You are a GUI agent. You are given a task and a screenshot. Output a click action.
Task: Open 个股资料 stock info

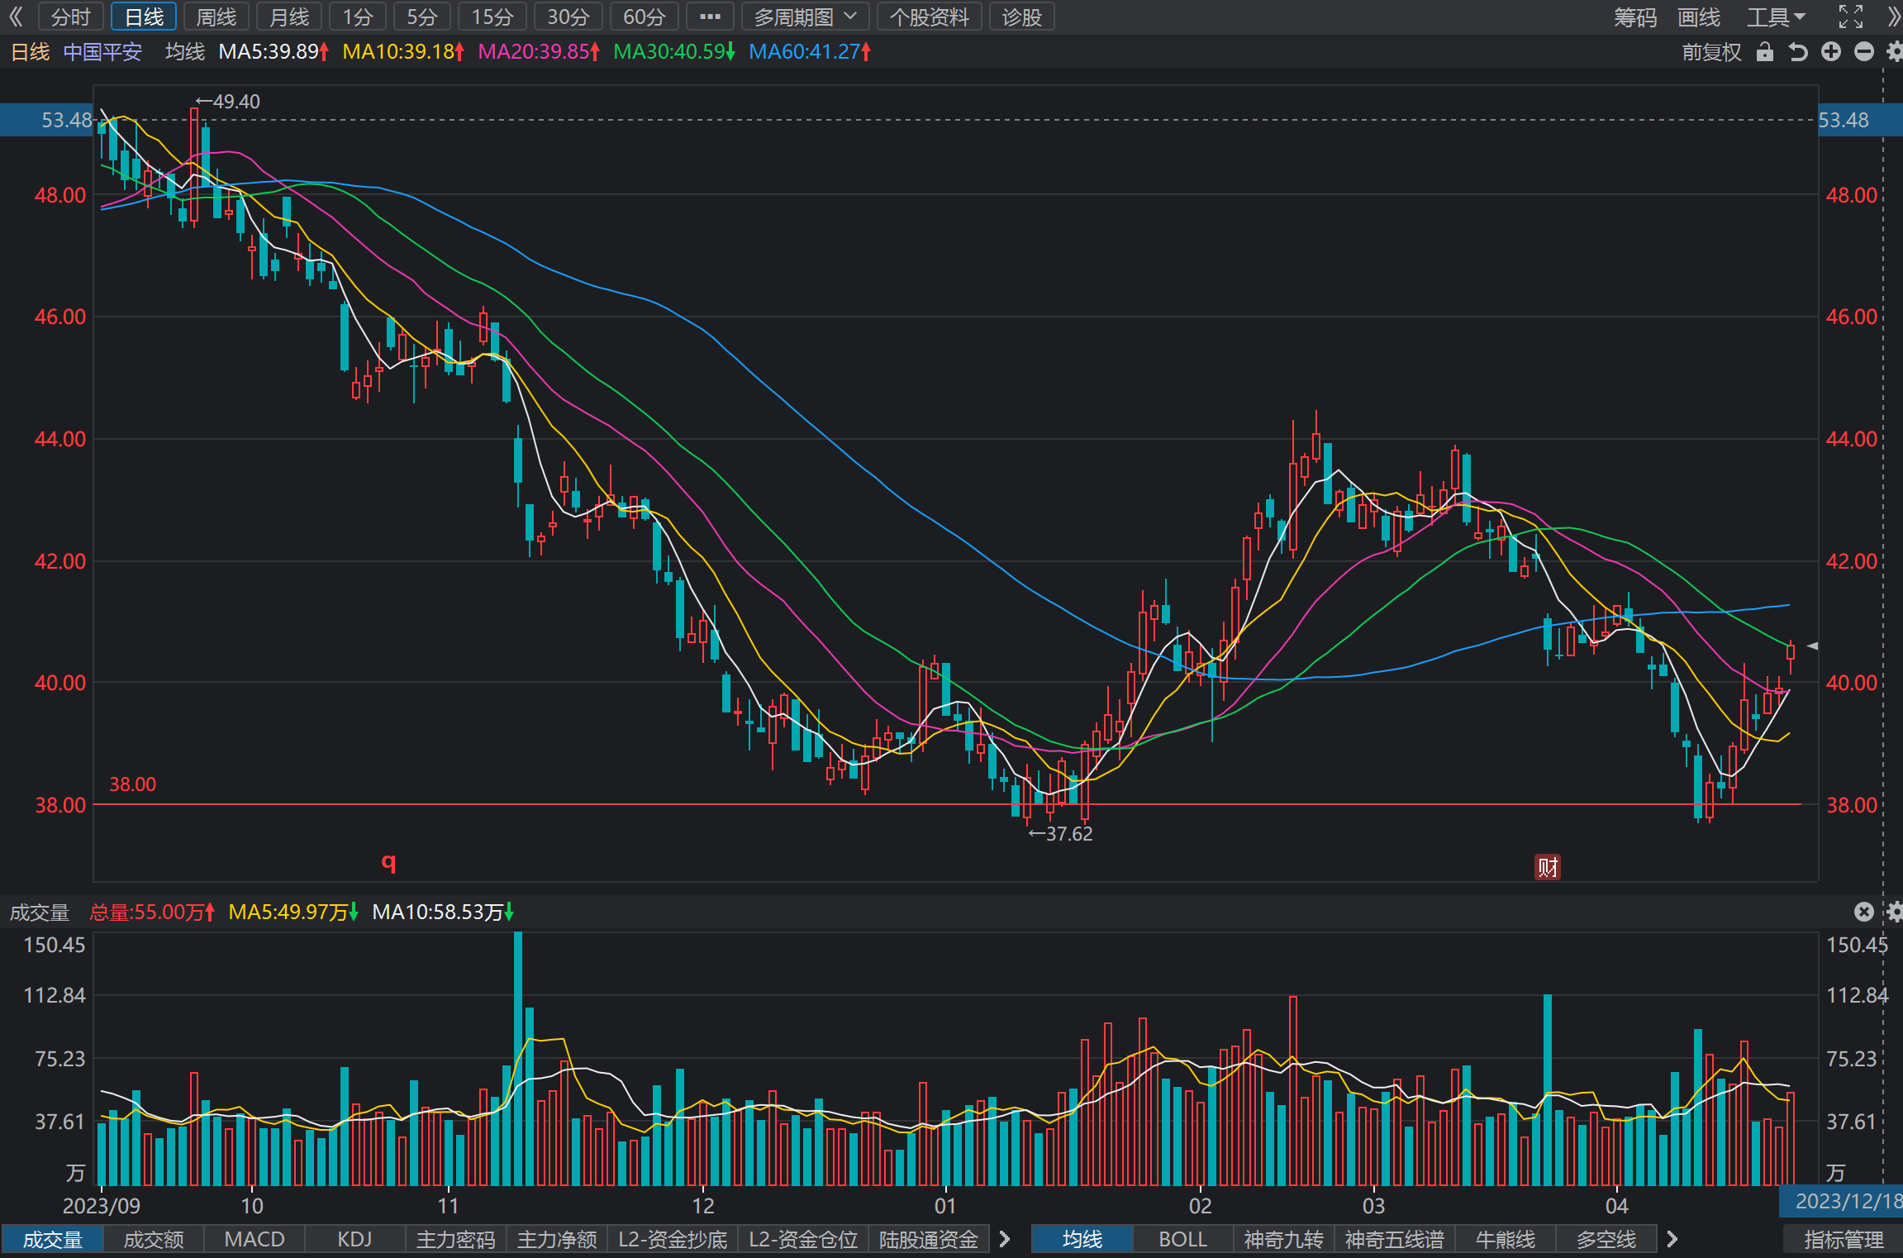click(929, 17)
